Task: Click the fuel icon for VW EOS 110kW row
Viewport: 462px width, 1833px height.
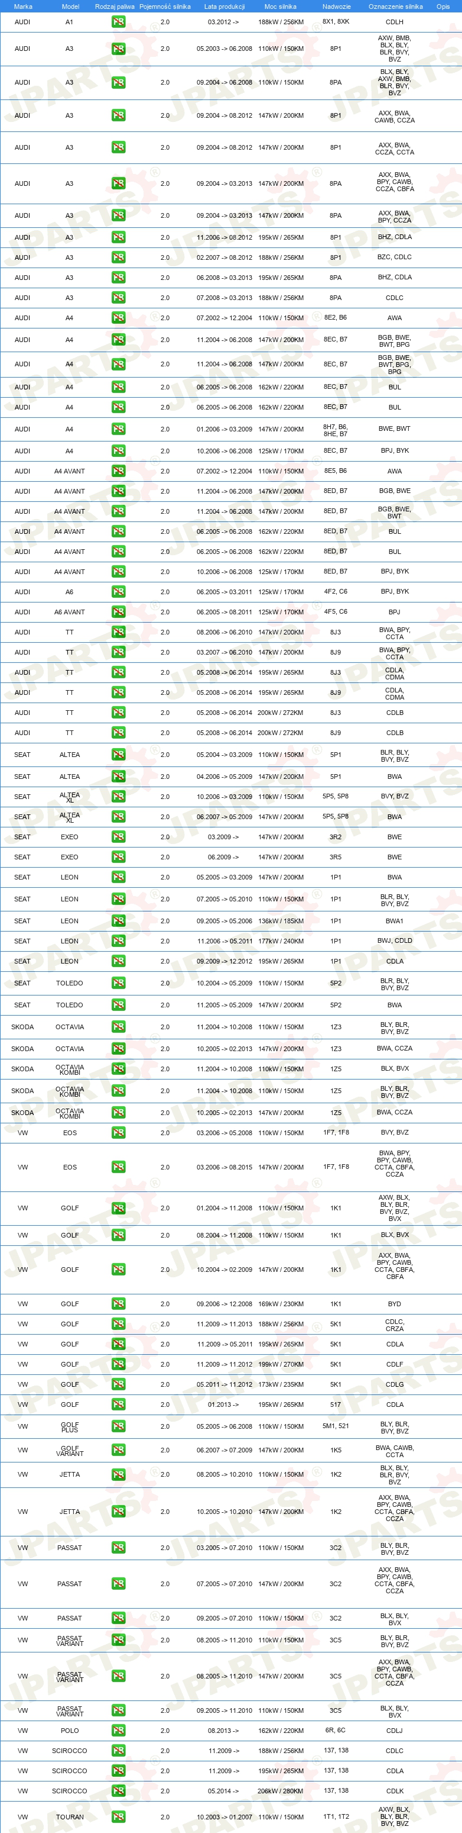Action: pos(118,1133)
